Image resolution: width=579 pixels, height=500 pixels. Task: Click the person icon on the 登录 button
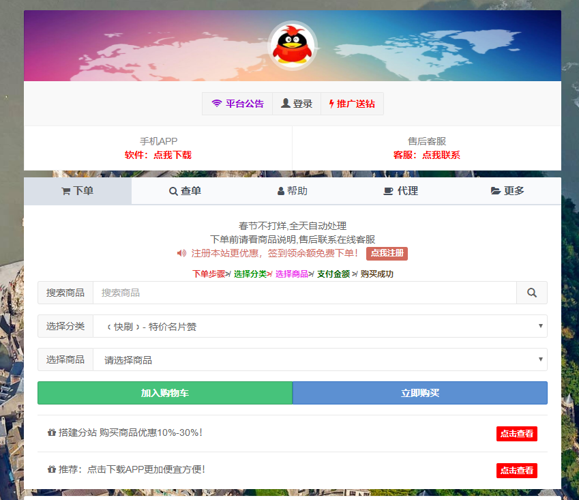click(286, 104)
